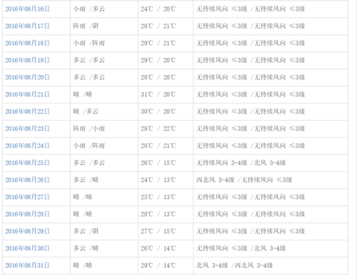
Task: Select temperature 29℃ / 20℃ on August 19
Action: pyautogui.click(x=158, y=60)
